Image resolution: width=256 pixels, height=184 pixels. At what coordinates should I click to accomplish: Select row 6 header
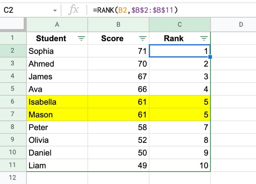[13, 102]
